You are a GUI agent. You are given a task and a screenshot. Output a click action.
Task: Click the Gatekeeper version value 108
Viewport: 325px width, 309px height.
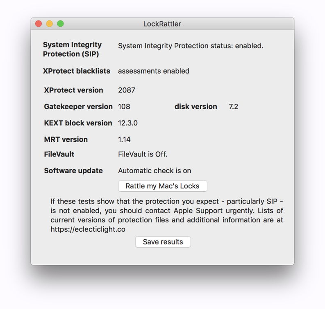(x=124, y=107)
